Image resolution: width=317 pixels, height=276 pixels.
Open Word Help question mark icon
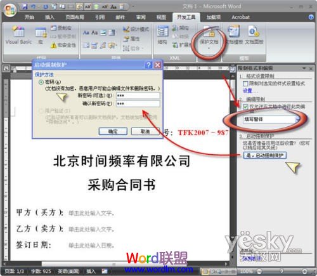(311, 17)
